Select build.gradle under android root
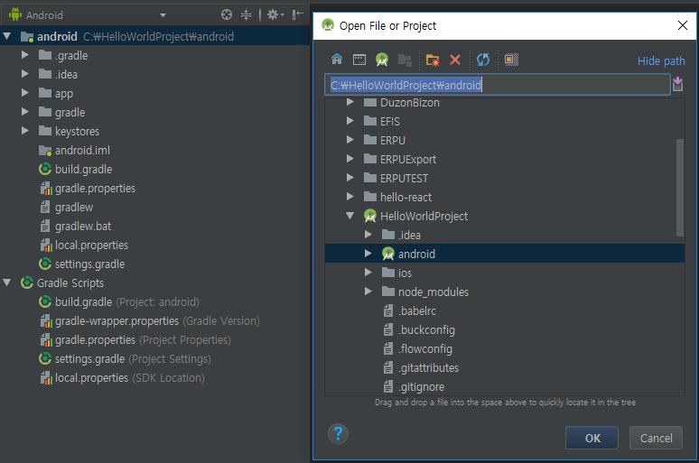699x463 pixels. [75, 170]
